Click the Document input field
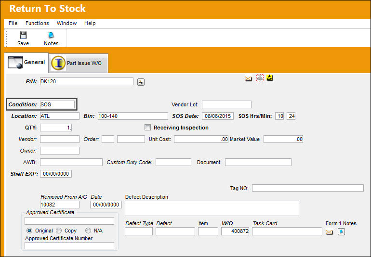Screen dimensions: 371x257 pos(258,162)
